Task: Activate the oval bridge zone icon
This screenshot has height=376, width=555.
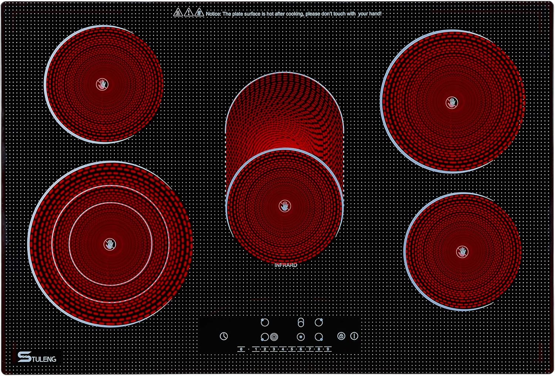Action: [301, 322]
